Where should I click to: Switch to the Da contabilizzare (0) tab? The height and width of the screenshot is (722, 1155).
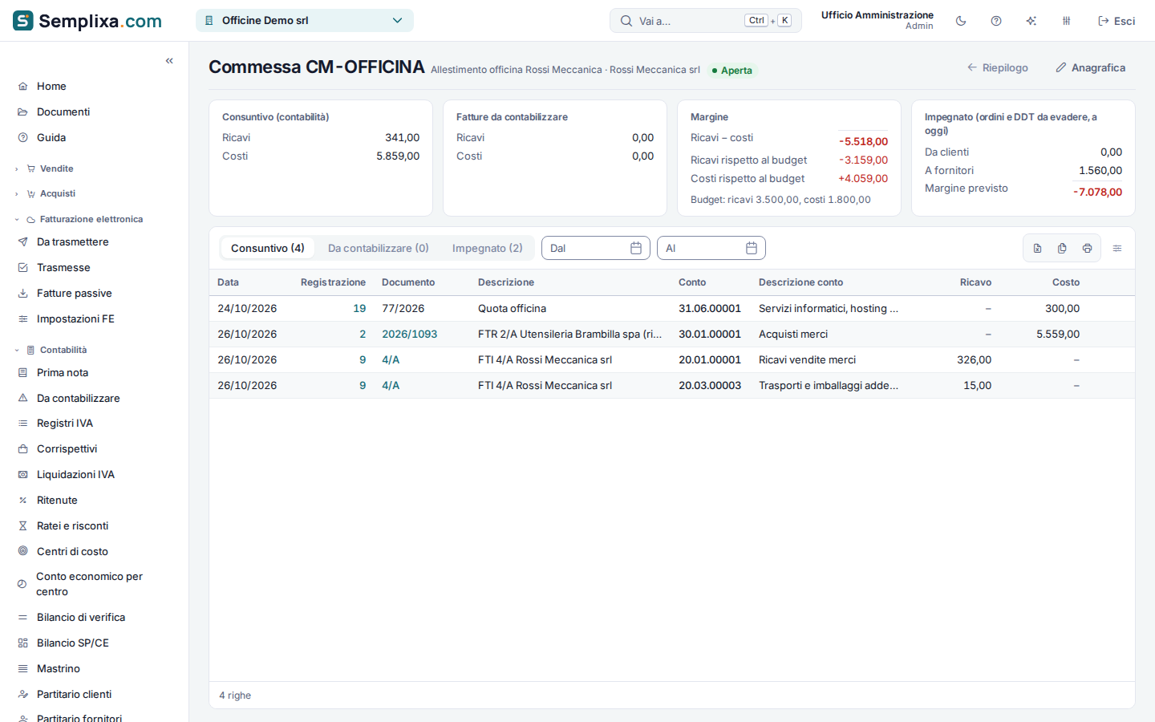click(379, 248)
